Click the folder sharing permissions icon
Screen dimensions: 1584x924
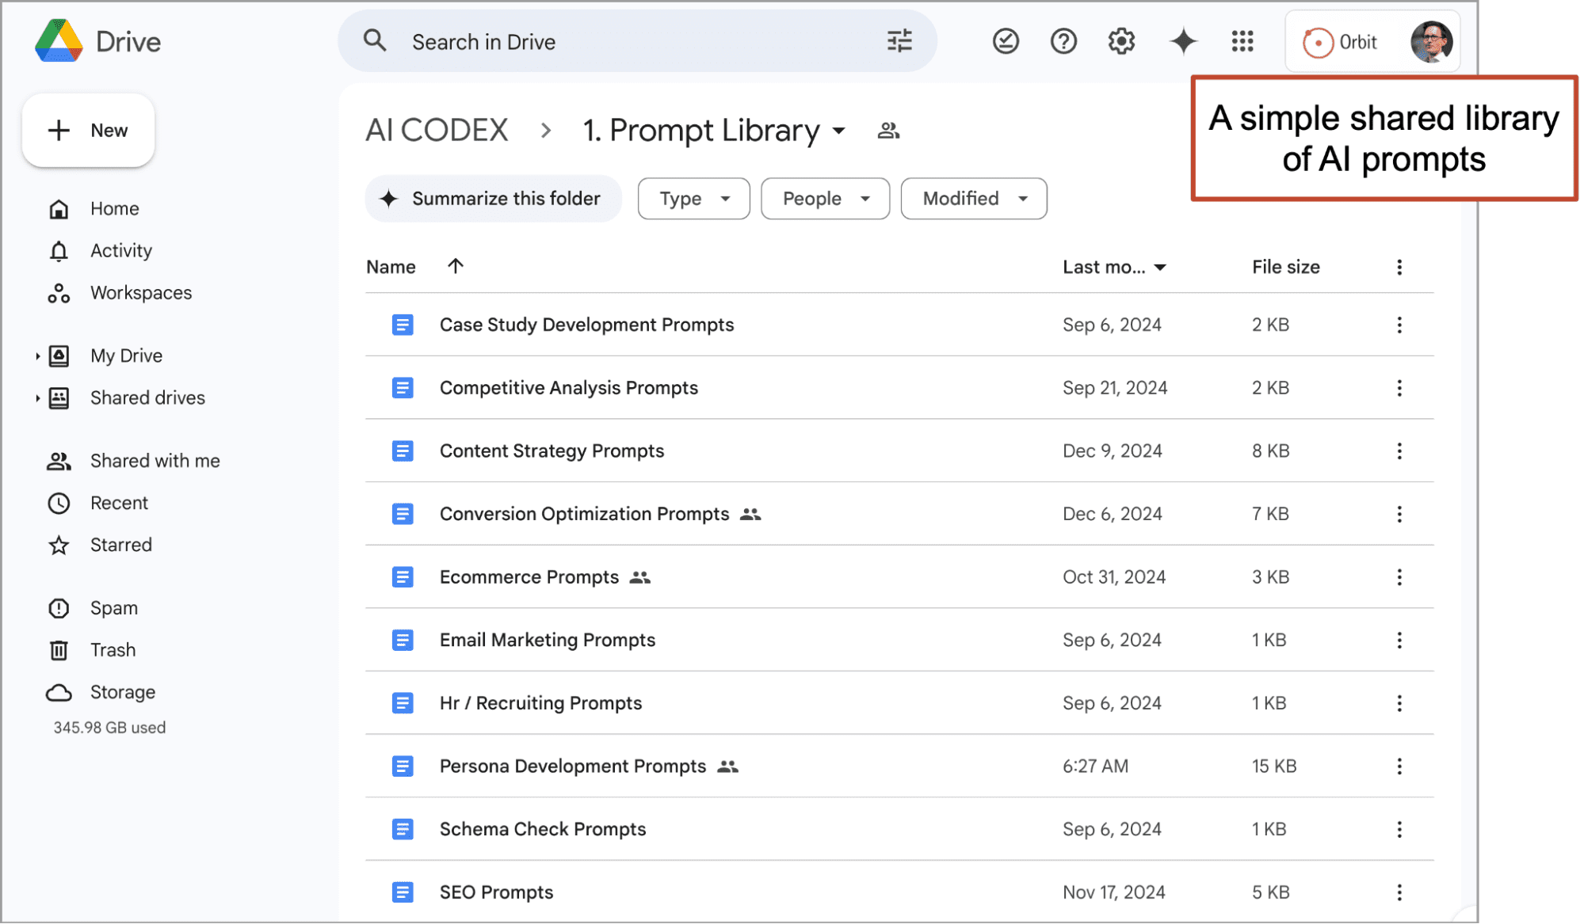pos(889,130)
